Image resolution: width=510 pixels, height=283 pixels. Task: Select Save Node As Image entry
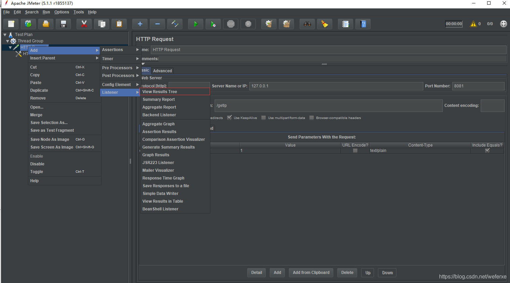[64, 139]
